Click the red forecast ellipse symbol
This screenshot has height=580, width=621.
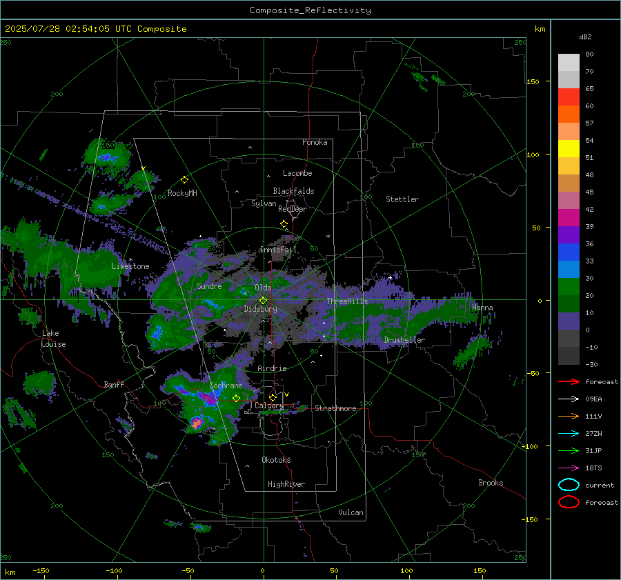[569, 502]
